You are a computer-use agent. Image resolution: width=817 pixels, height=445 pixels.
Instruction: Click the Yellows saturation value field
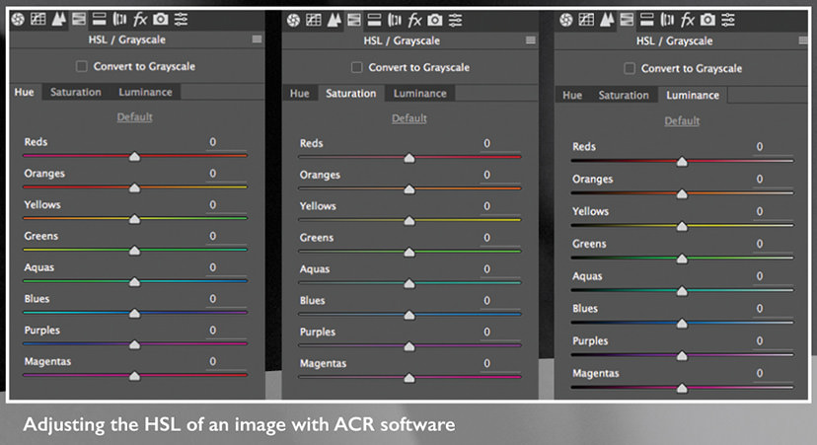click(x=499, y=206)
